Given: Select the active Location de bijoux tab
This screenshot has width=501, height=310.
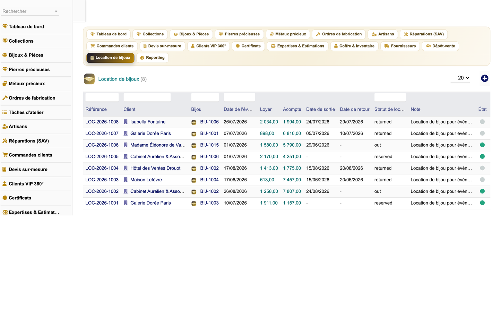Looking at the screenshot, I should (110, 58).
